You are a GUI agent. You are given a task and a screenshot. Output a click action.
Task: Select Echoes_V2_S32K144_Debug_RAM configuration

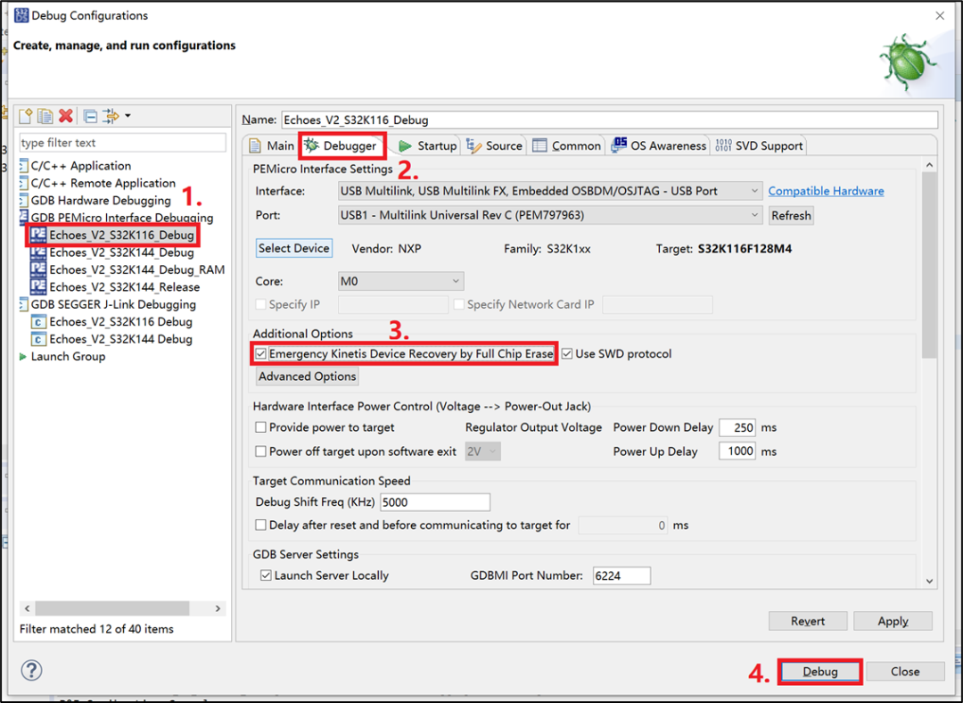136,269
